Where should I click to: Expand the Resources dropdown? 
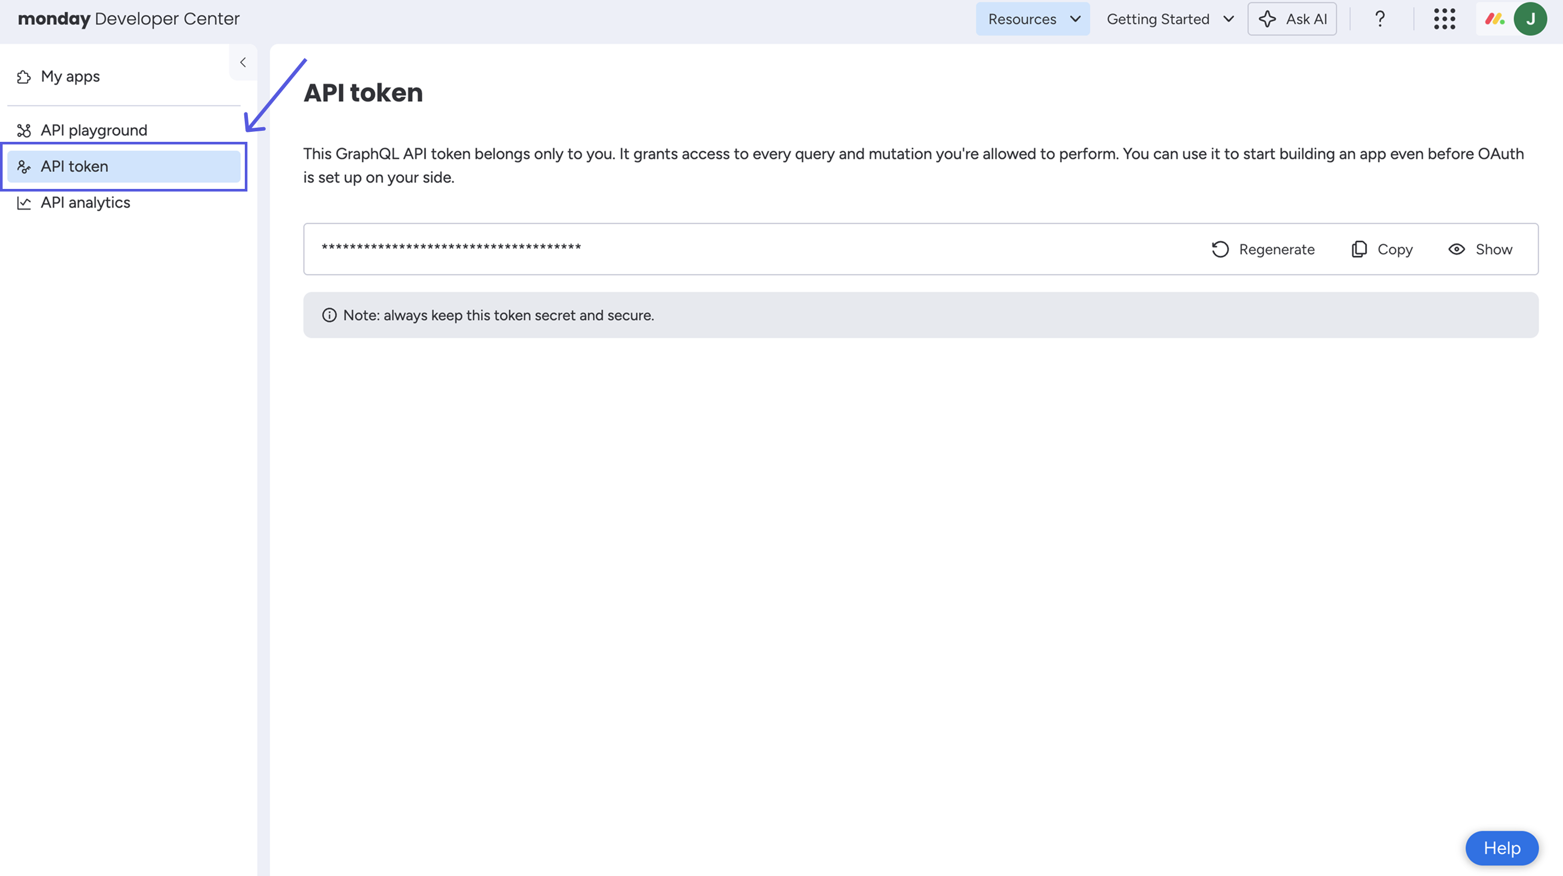pyautogui.click(x=1033, y=19)
